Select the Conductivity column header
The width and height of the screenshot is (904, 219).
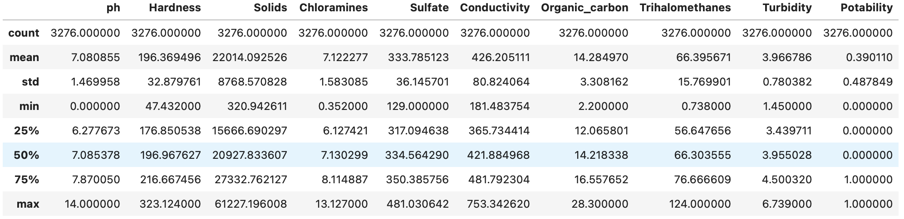point(495,8)
